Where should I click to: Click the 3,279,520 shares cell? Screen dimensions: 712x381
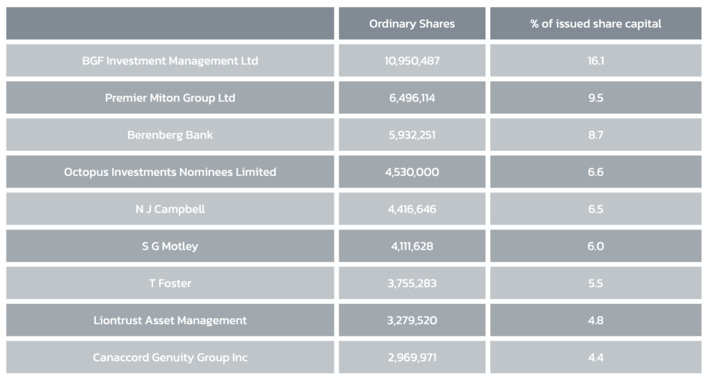coord(412,320)
